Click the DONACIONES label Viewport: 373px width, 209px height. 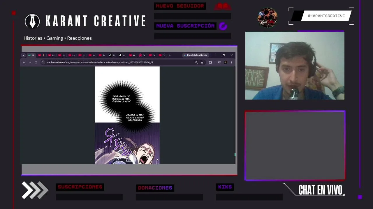(x=155, y=188)
